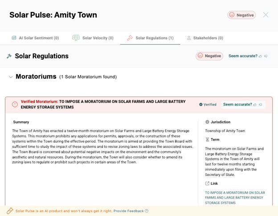Click the gavel icon on Solar Regulations tab
Viewport: 278px width, 216px height.
click(x=130, y=38)
